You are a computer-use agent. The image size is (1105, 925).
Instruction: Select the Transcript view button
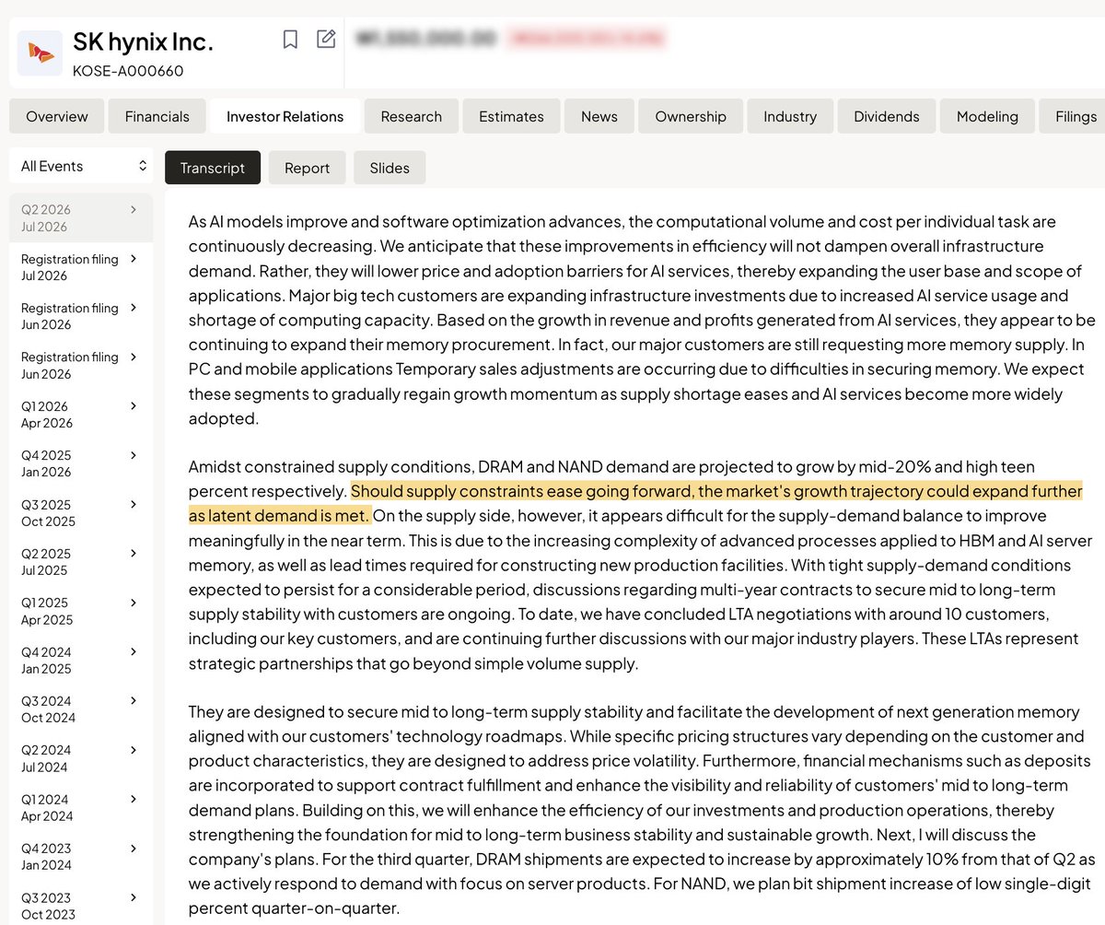(x=213, y=168)
